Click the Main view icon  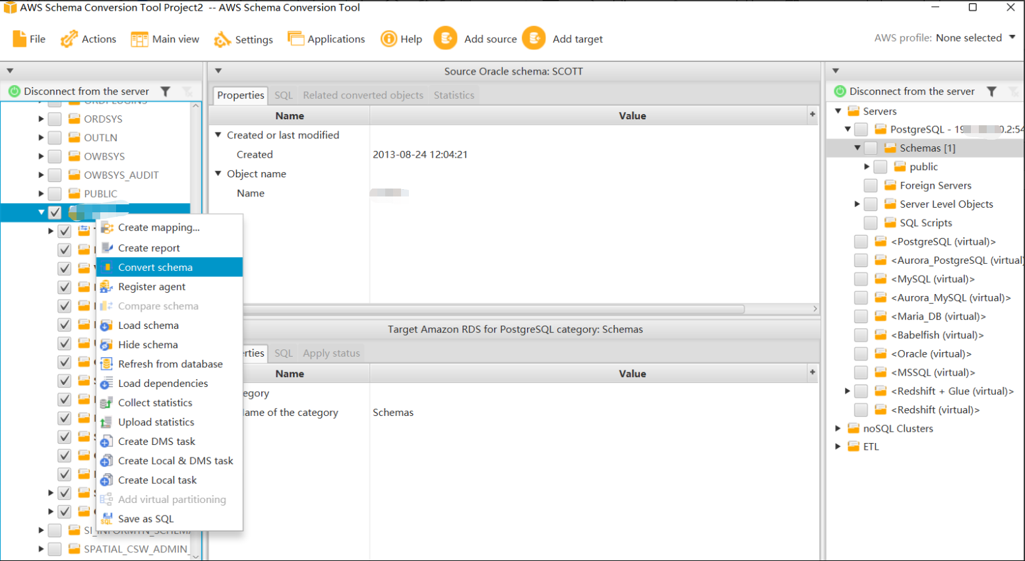pos(139,39)
